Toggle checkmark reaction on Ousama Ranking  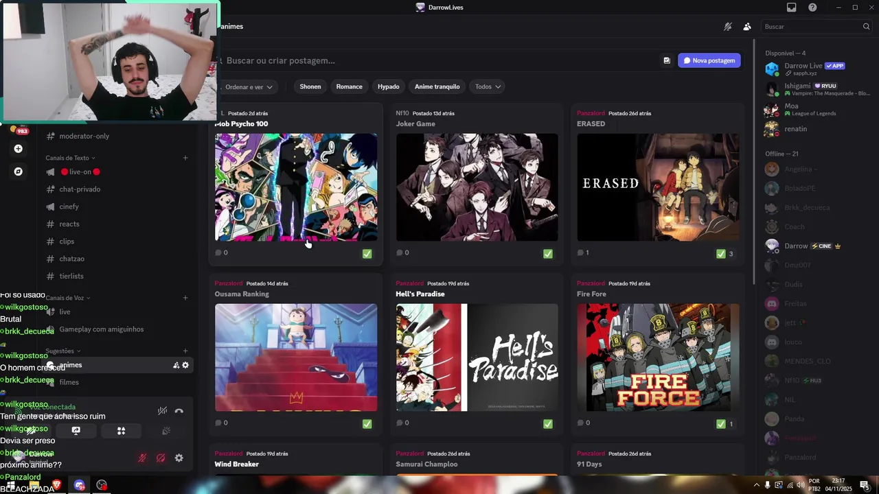coord(367,424)
